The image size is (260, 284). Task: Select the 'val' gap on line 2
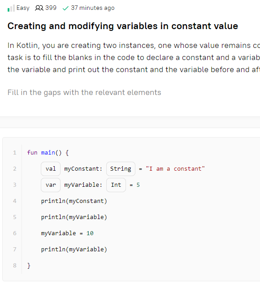click(51, 169)
